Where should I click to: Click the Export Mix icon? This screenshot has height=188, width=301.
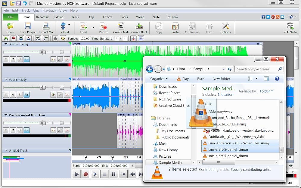coord(46,26)
